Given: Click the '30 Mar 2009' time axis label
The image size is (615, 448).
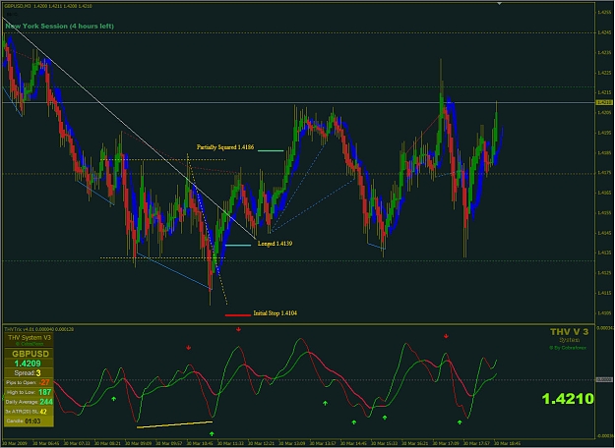Looking at the screenshot, I should pos(15,444).
